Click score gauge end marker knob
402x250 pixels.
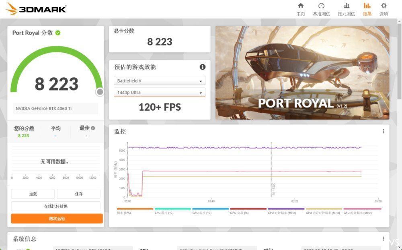pyautogui.click(x=100, y=92)
